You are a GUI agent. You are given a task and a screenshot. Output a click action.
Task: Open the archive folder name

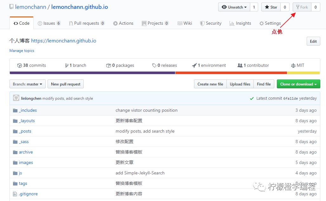(x=26, y=152)
